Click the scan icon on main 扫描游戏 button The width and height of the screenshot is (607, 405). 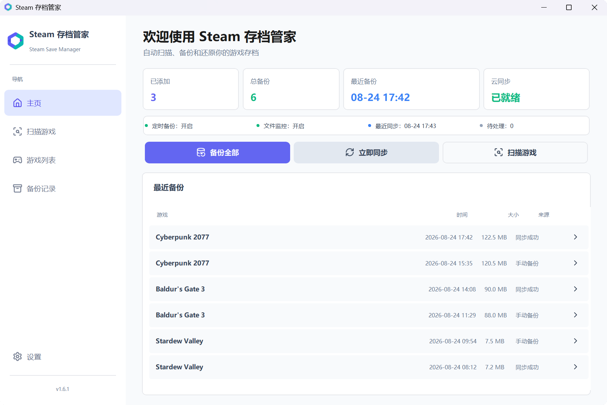coord(499,153)
